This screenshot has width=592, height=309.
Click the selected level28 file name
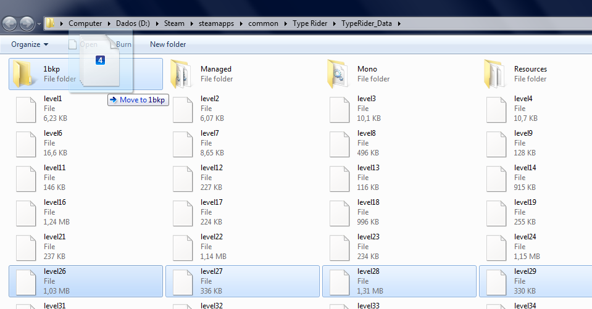coord(369,271)
